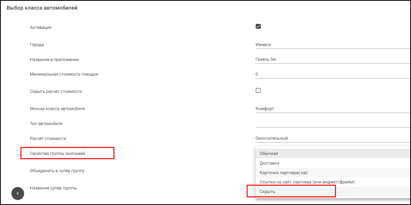Select Ссылка на сайт партнера option
The width and height of the screenshot is (411, 205).
pyautogui.click(x=307, y=182)
